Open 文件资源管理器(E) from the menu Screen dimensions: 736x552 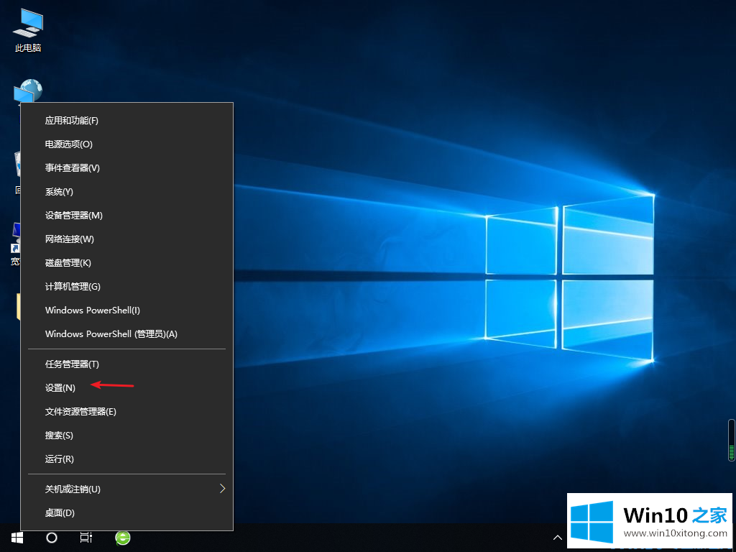(x=126, y=412)
